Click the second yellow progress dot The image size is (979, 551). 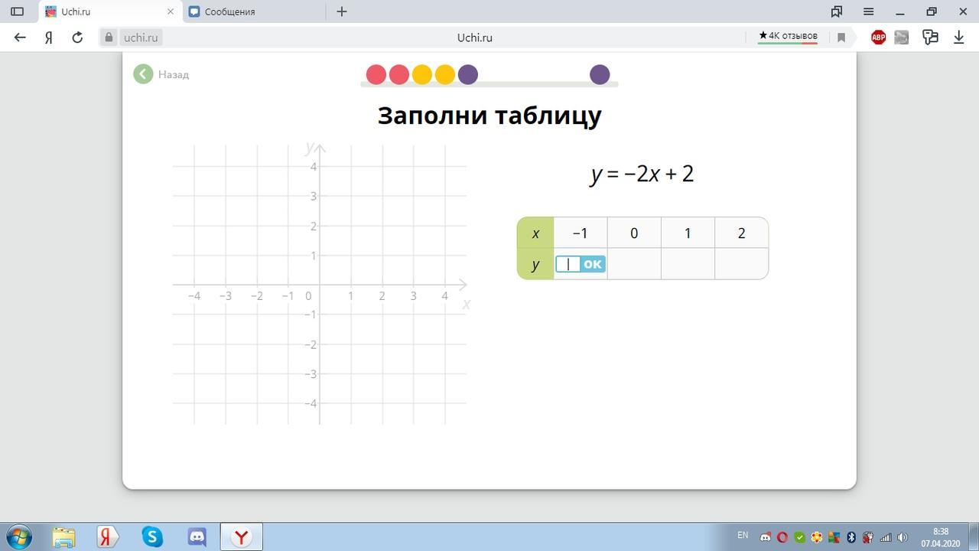(444, 74)
